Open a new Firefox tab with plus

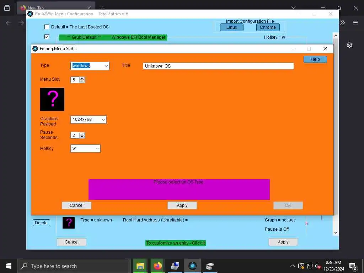pos(103,8)
